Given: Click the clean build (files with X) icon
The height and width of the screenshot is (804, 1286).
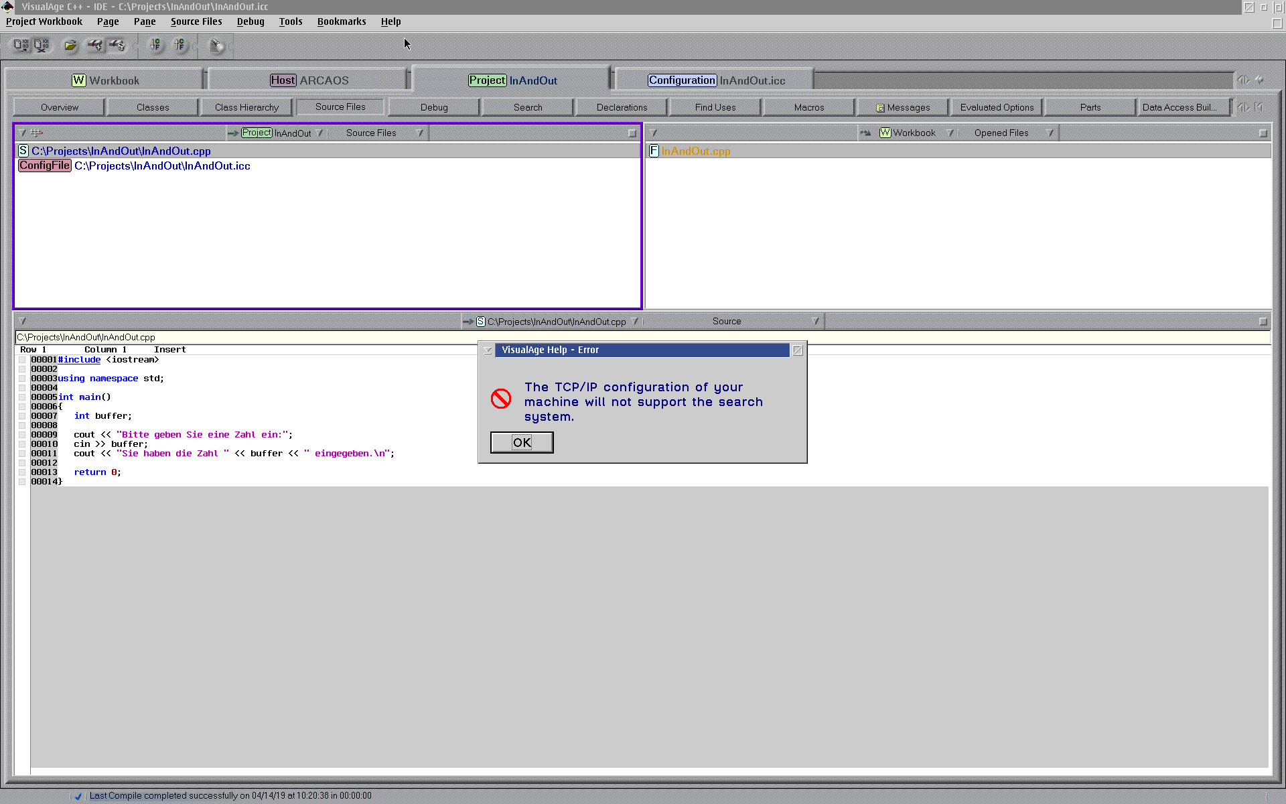Looking at the screenshot, I should pyautogui.click(x=42, y=46).
